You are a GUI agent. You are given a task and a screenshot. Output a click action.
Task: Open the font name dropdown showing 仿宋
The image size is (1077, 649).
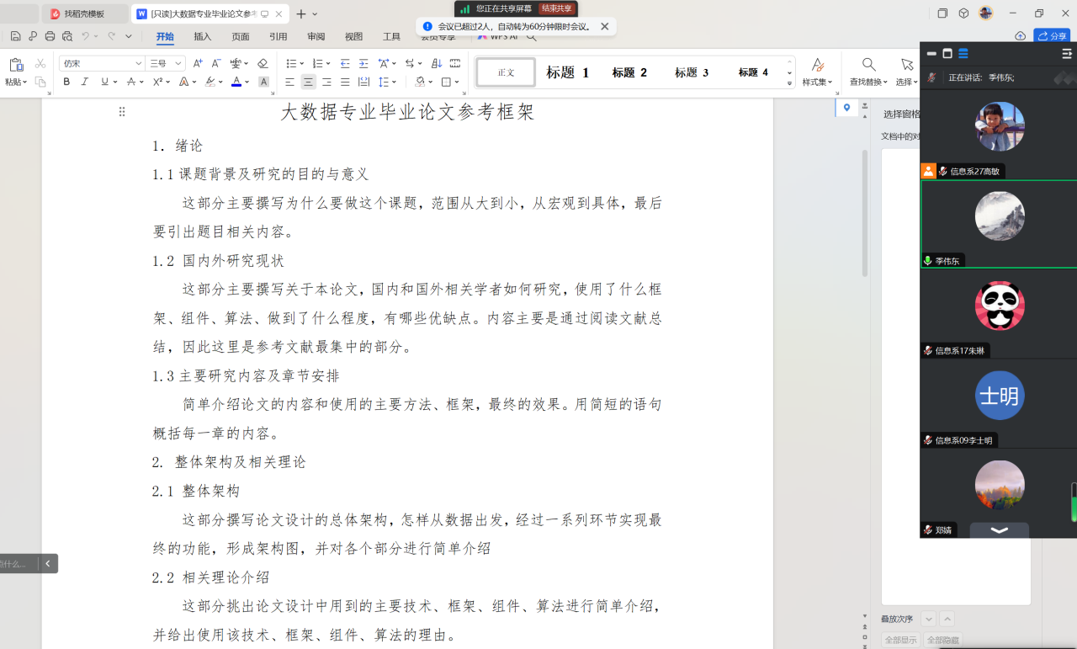pos(102,63)
